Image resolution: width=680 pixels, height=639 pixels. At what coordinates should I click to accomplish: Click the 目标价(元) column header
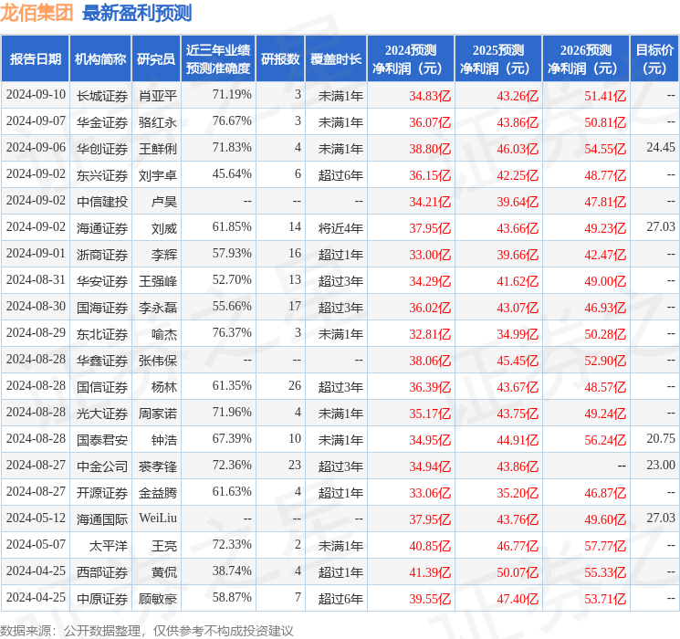pyautogui.click(x=654, y=59)
